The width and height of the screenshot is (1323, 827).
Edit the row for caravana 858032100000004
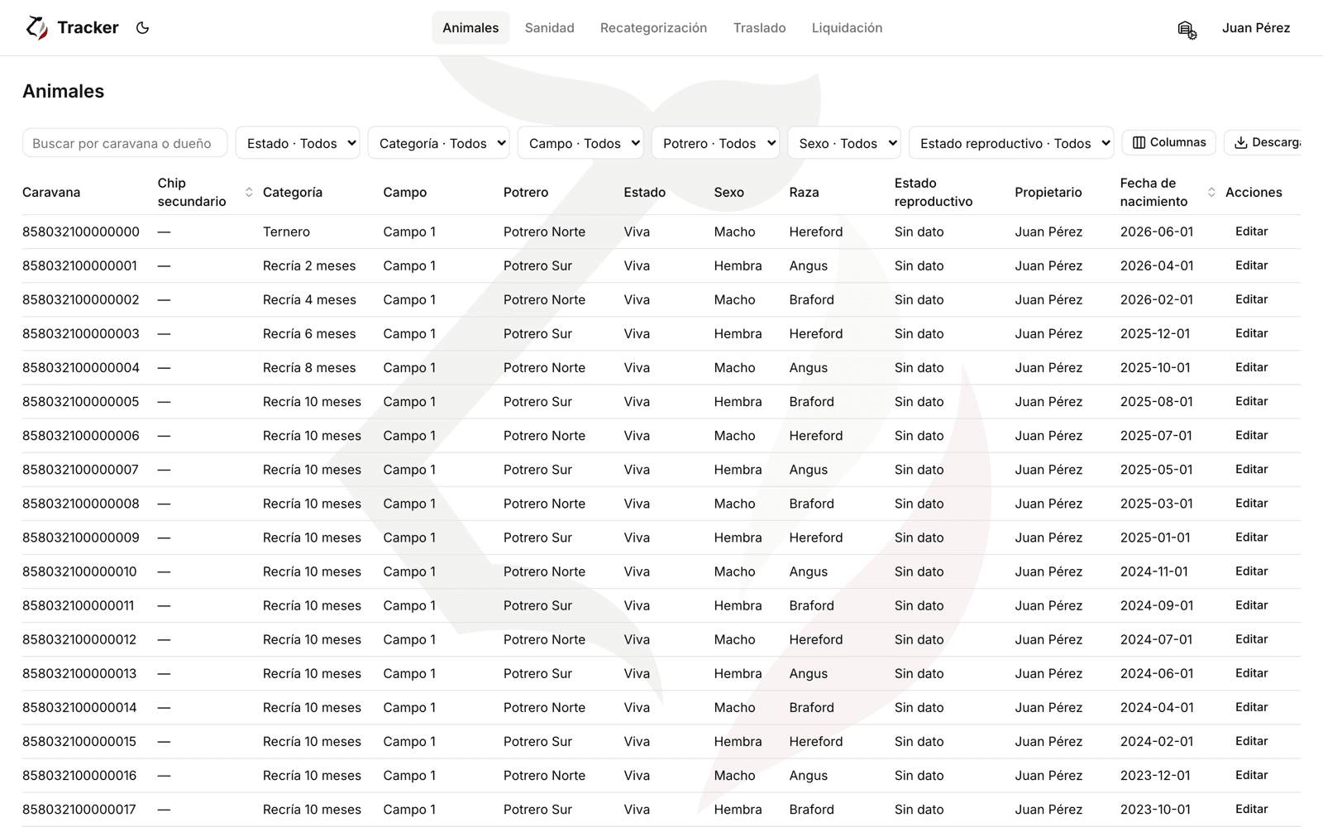pos(1251,367)
